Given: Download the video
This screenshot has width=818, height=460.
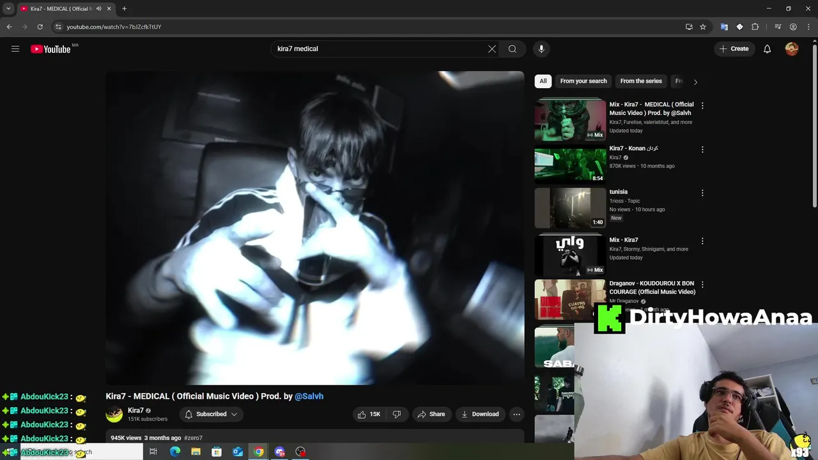Looking at the screenshot, I should click(480, 414).
